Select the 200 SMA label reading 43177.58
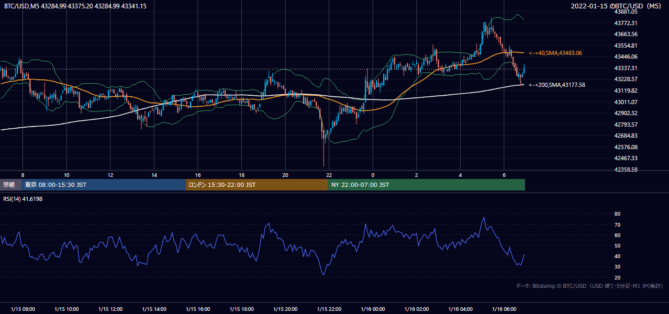The image size is (669, 314). (557, 85)
